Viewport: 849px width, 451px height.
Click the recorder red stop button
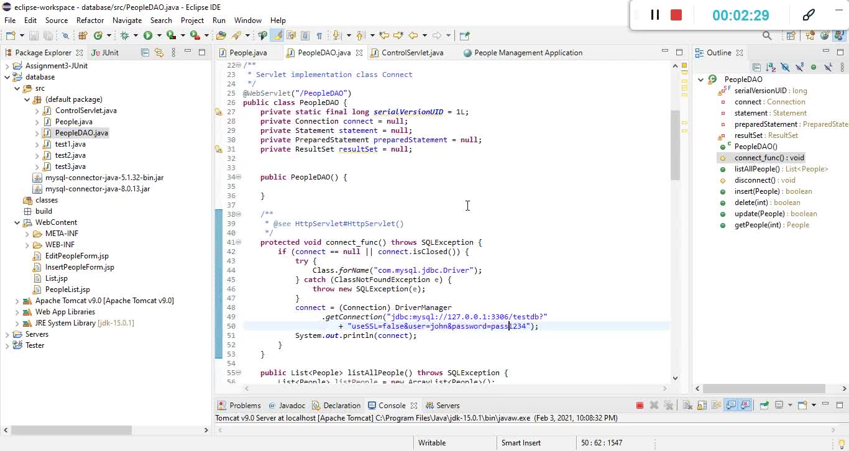point(676,15)
